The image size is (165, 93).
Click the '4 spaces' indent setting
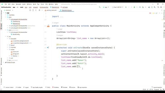tap(156, 89)
